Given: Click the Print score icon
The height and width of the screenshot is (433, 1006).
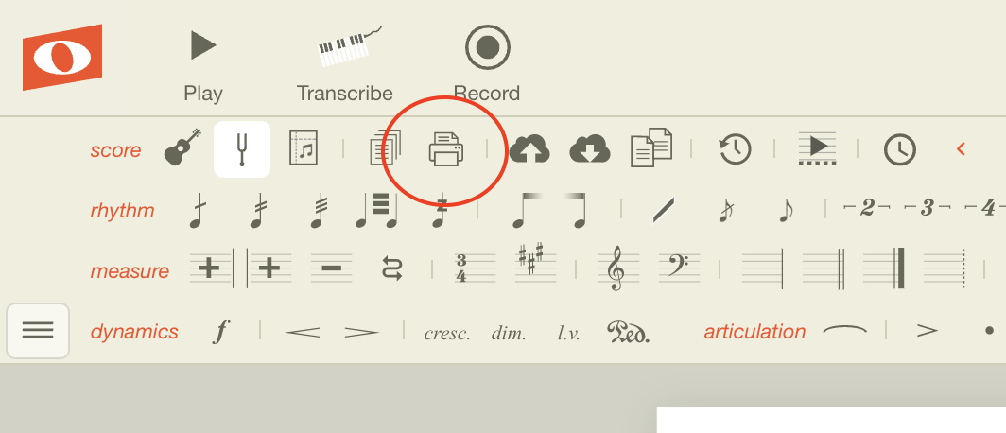Looking at the screenshot, I should pos(446,148).
